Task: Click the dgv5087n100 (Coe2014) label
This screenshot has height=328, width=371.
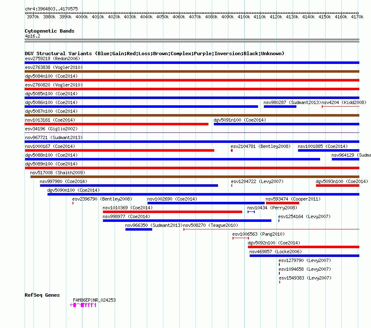Action: pos(51,111)
